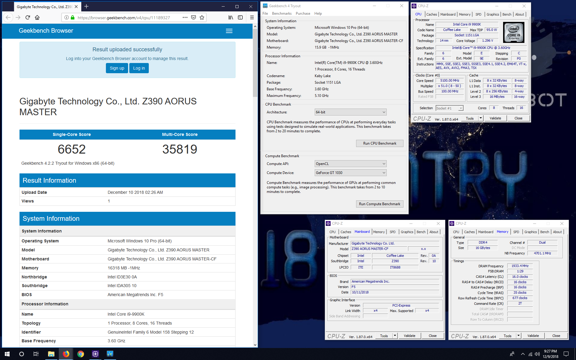Reload the Geekbench Browser page
Image resolution: width=576 pixels, height=360 pixels.
pyautogui.click(x=28, y=17)
